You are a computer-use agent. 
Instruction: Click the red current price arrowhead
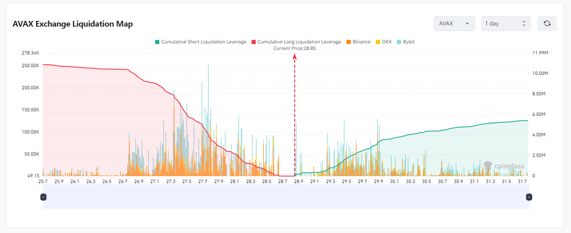point(295,57)
